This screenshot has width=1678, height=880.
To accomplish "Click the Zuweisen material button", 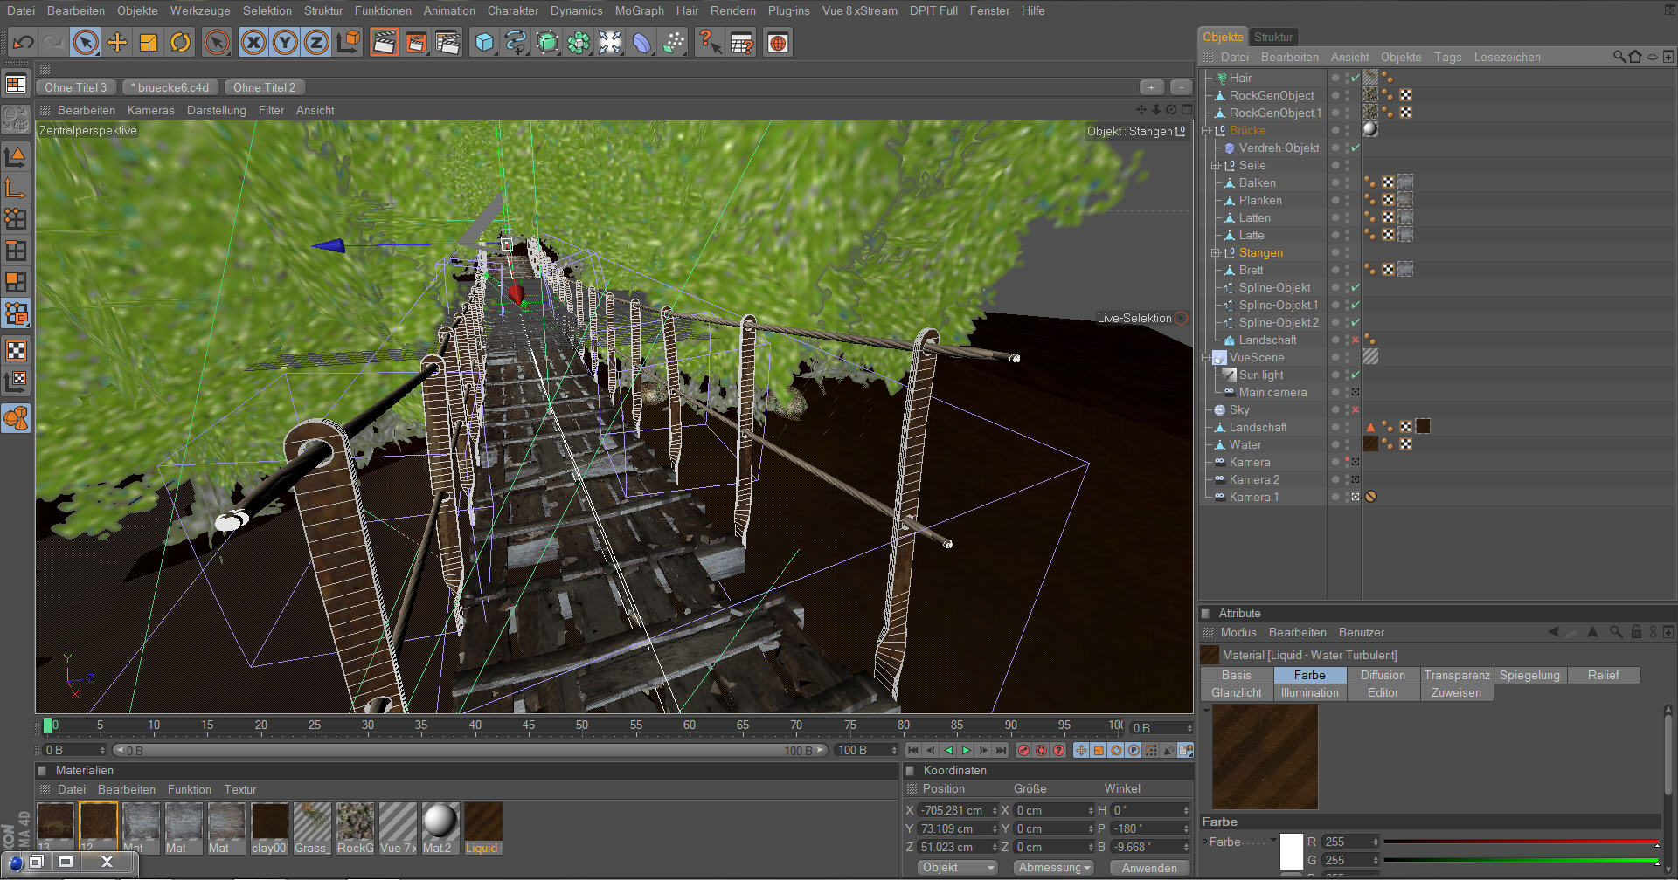I will coord(1456,692).
